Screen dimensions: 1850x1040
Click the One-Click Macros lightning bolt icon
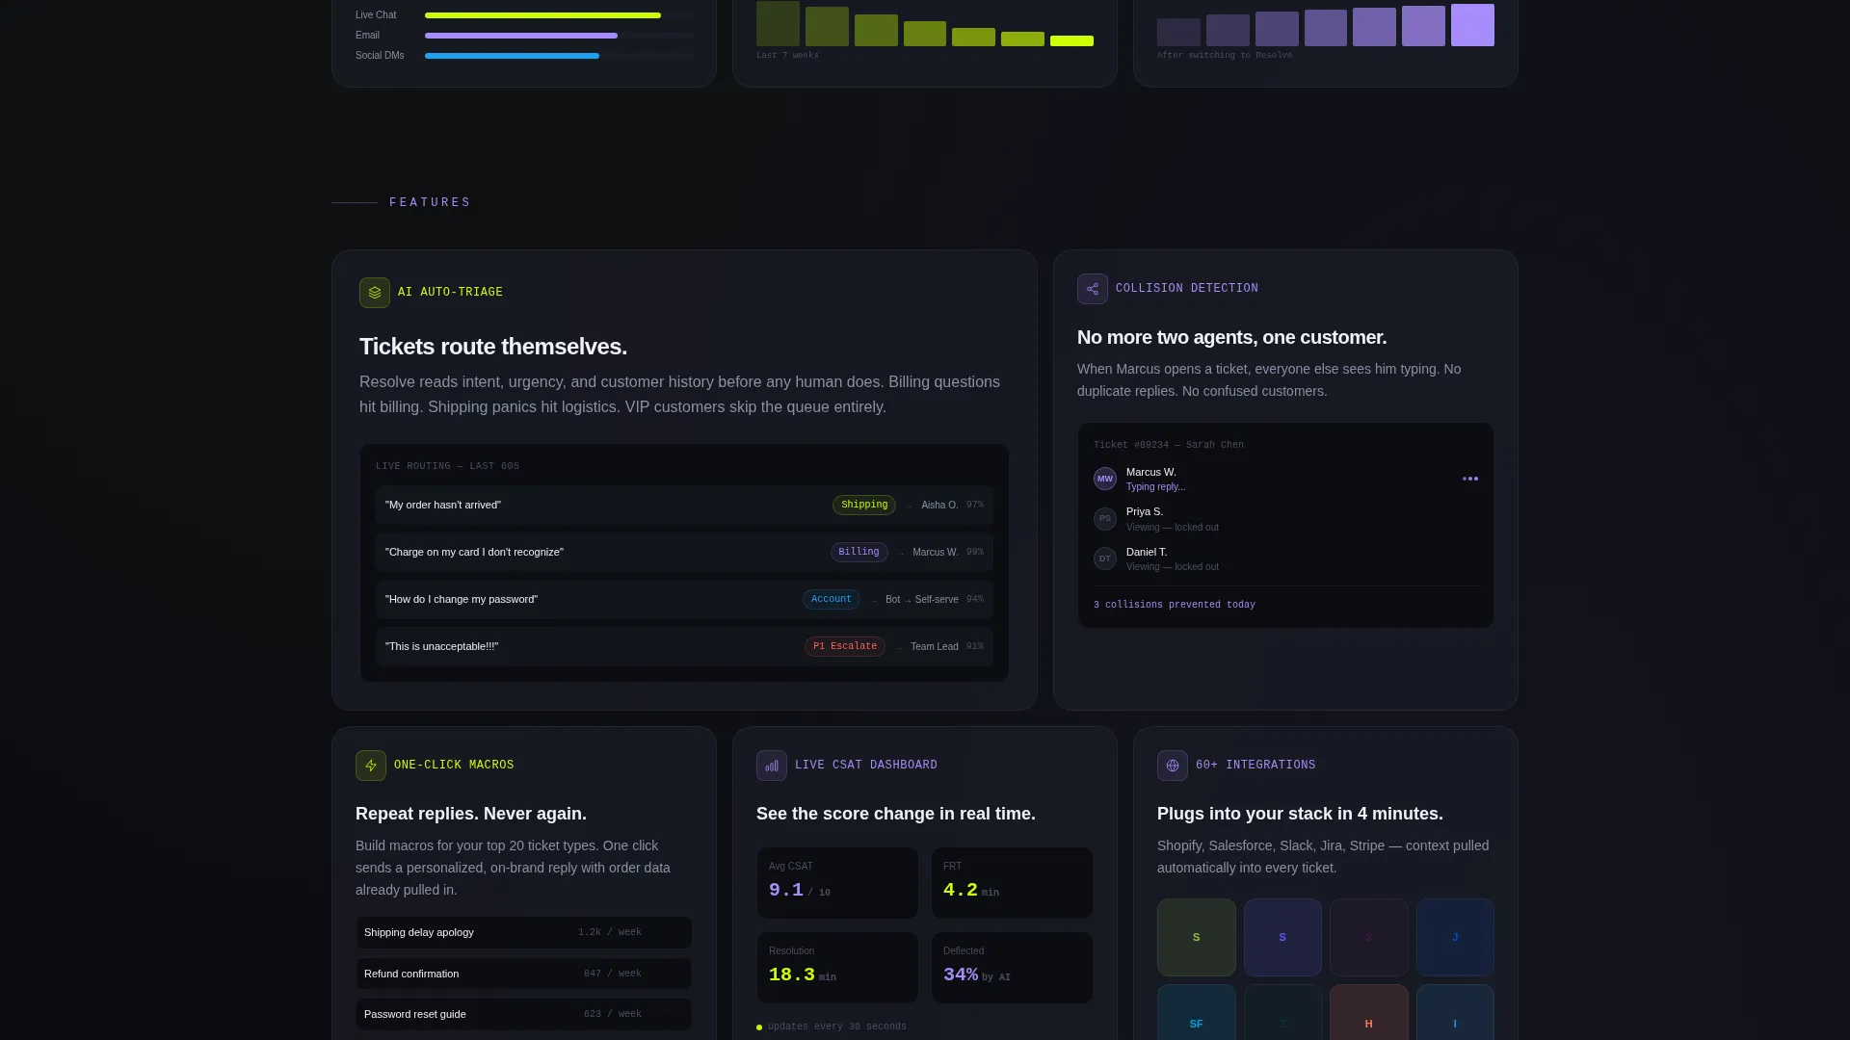pos(371,766)
